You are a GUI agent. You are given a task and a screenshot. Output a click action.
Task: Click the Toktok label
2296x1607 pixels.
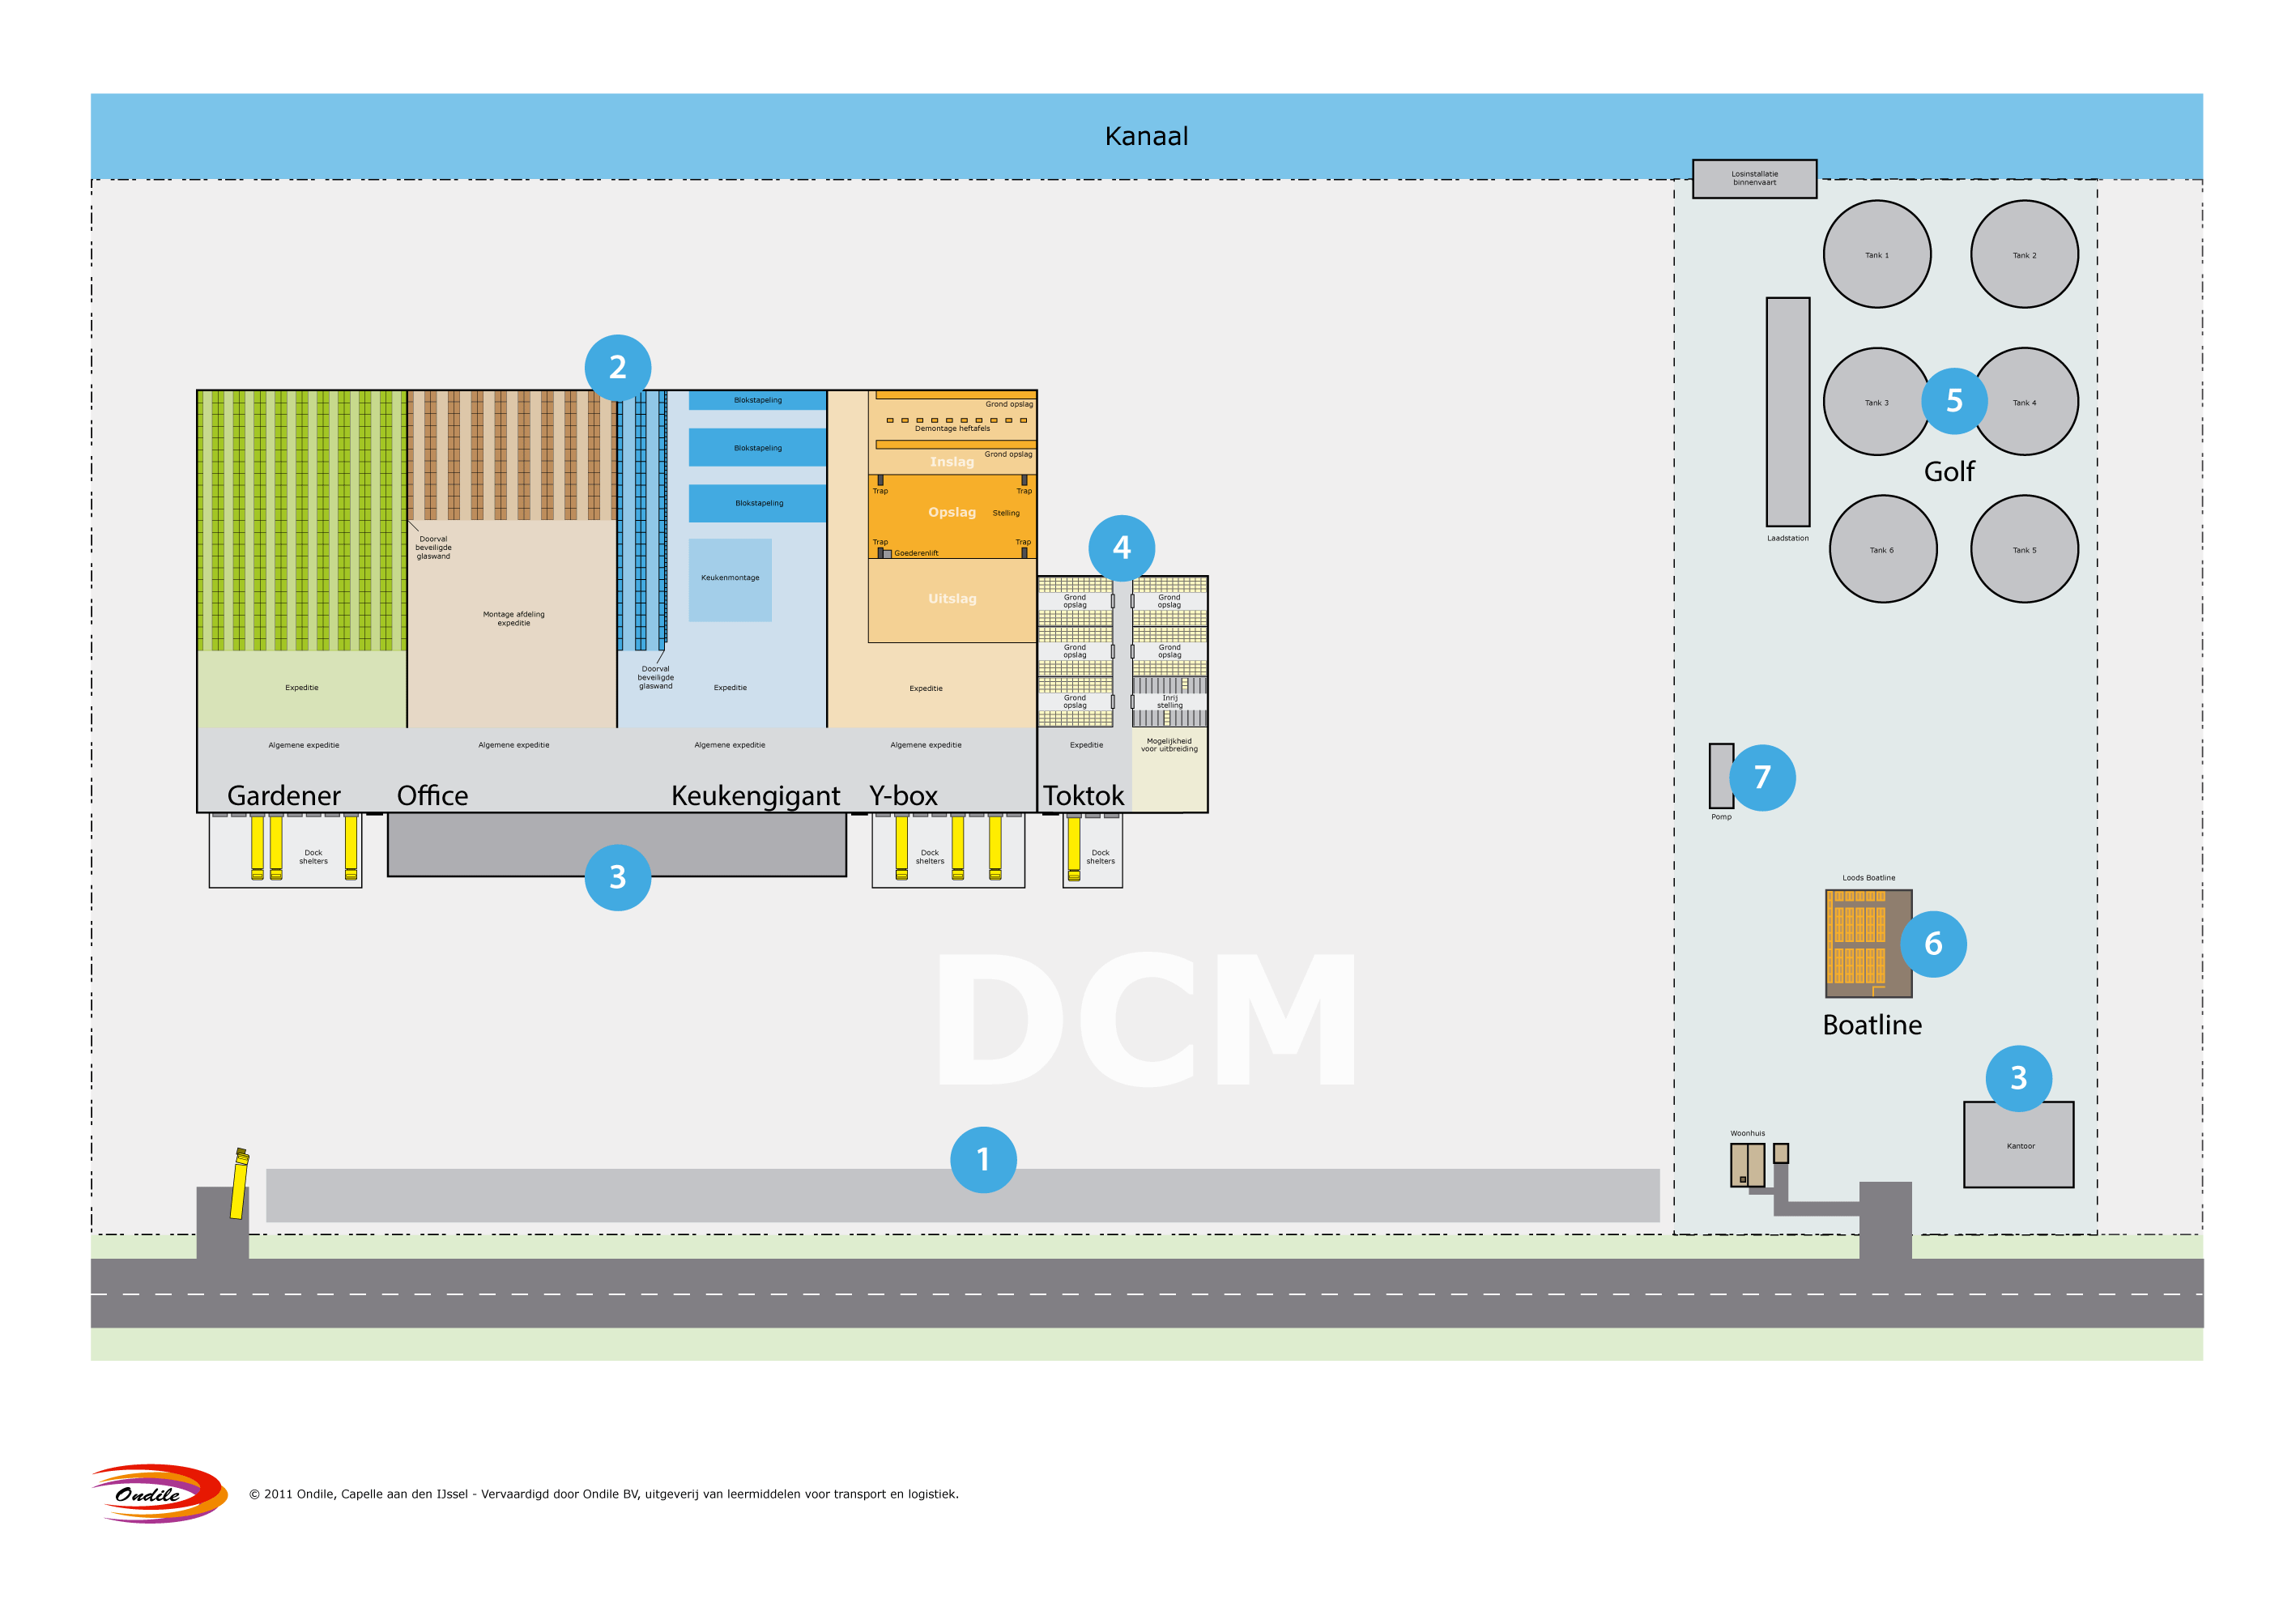click(1083, 795)
